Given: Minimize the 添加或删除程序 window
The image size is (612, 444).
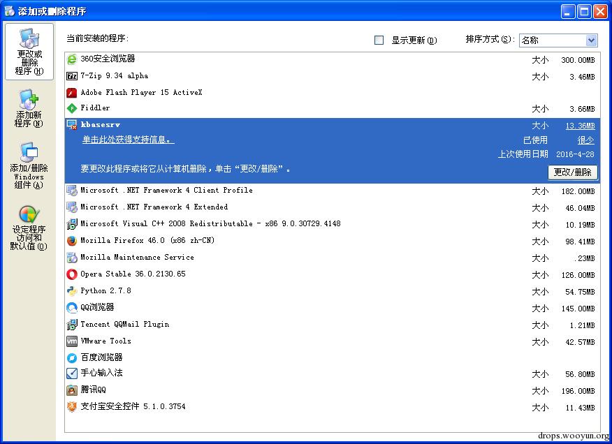Looking at the screenshot, I should click(x=568, y=12).
